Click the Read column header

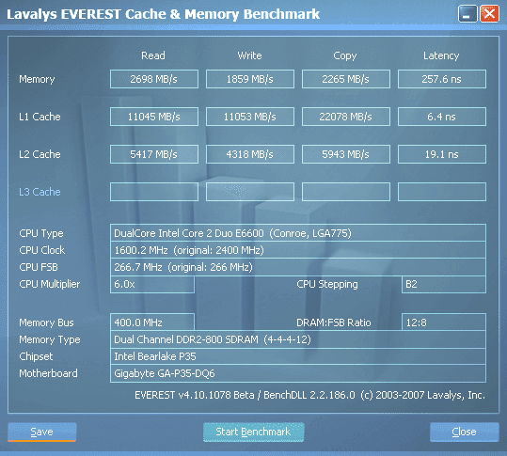(153, 55)
